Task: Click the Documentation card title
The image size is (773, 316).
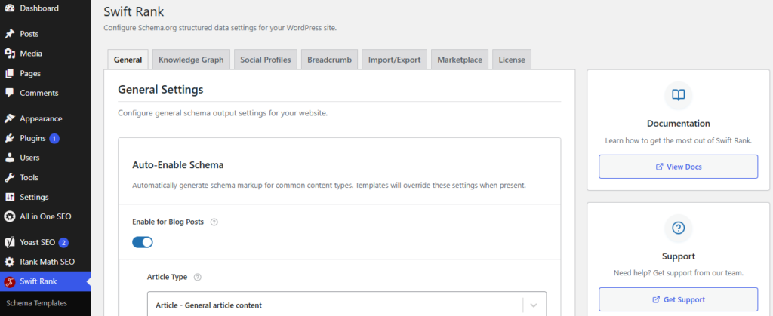Action: coord(679,124)
